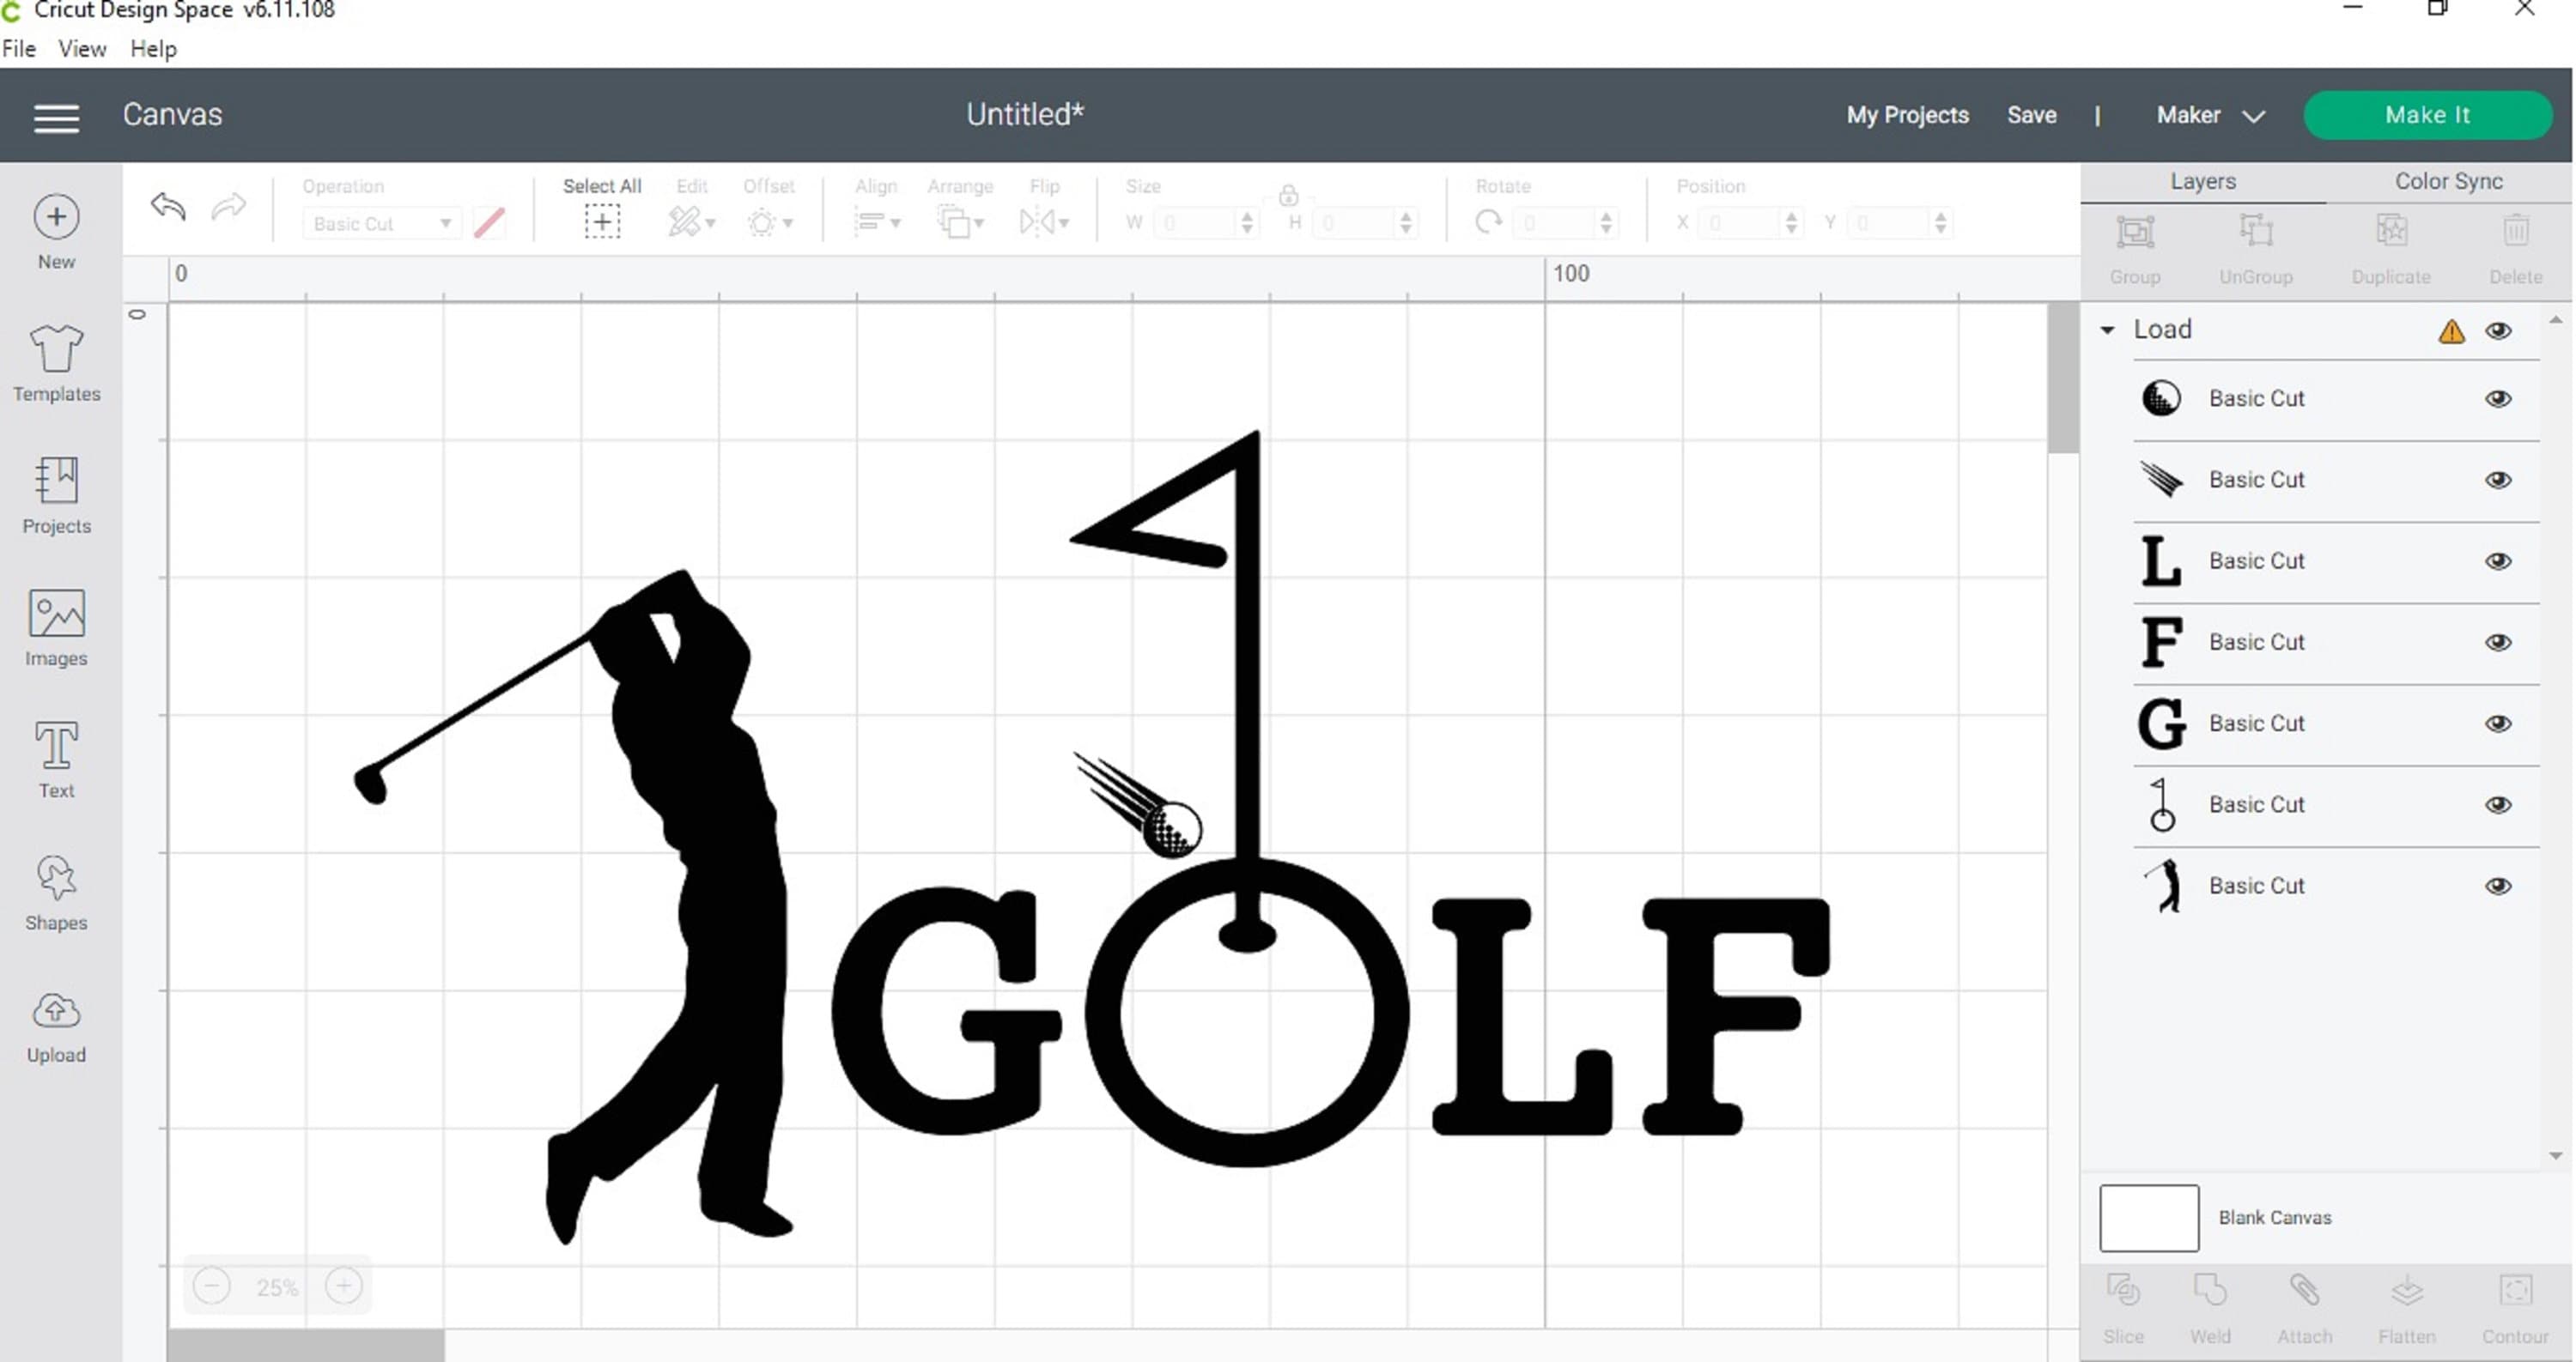Hide the entire Load group
The width and height of the screenshot is (2576, 1362).
[2497, 330]
